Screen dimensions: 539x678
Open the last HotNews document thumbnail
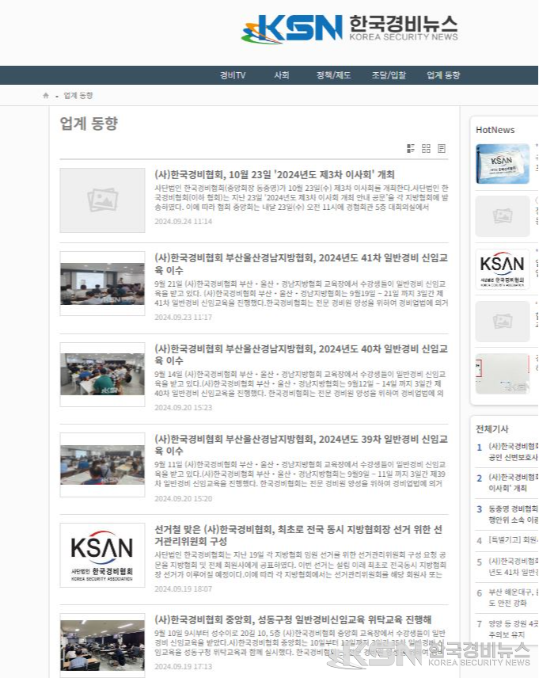(x=503, y=374)
